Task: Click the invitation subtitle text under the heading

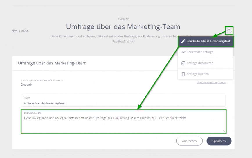Action: pyautogui.click(x=123, y=39)
